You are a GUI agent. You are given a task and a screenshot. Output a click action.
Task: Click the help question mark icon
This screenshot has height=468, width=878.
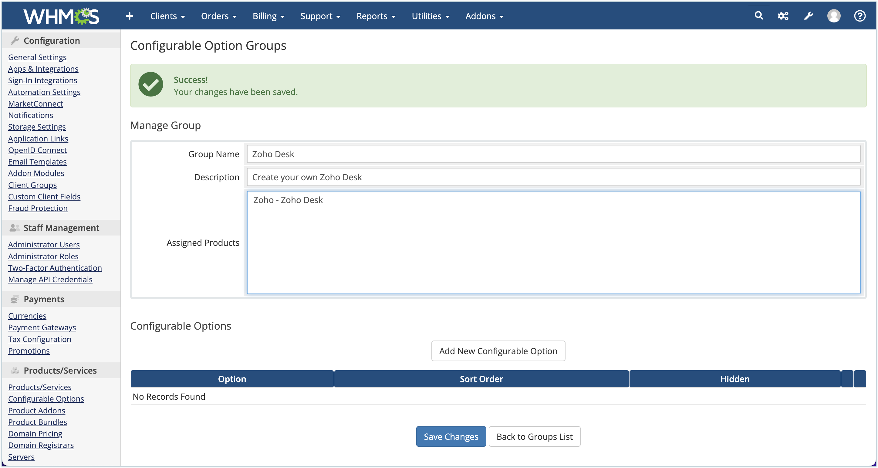click(859, 16)
